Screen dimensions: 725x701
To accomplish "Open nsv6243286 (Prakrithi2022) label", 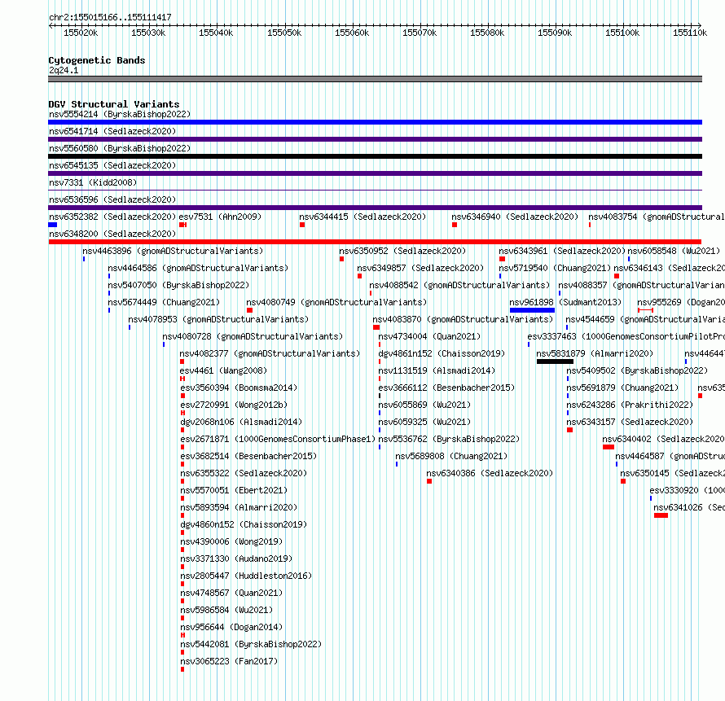I will click(x=631, y=405).
